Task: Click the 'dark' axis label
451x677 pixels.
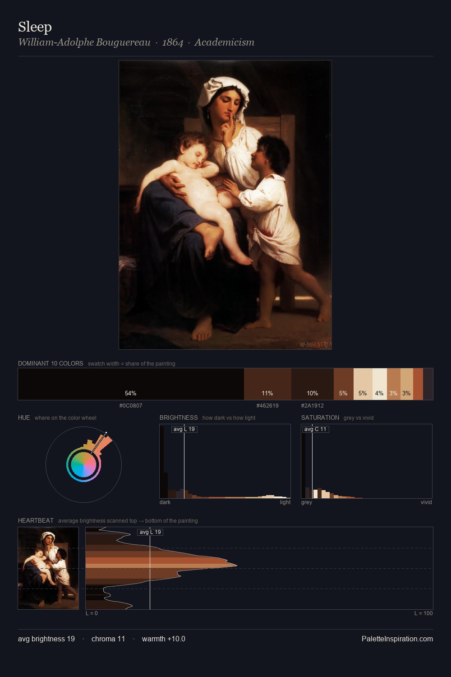Action: click(165, 502)
